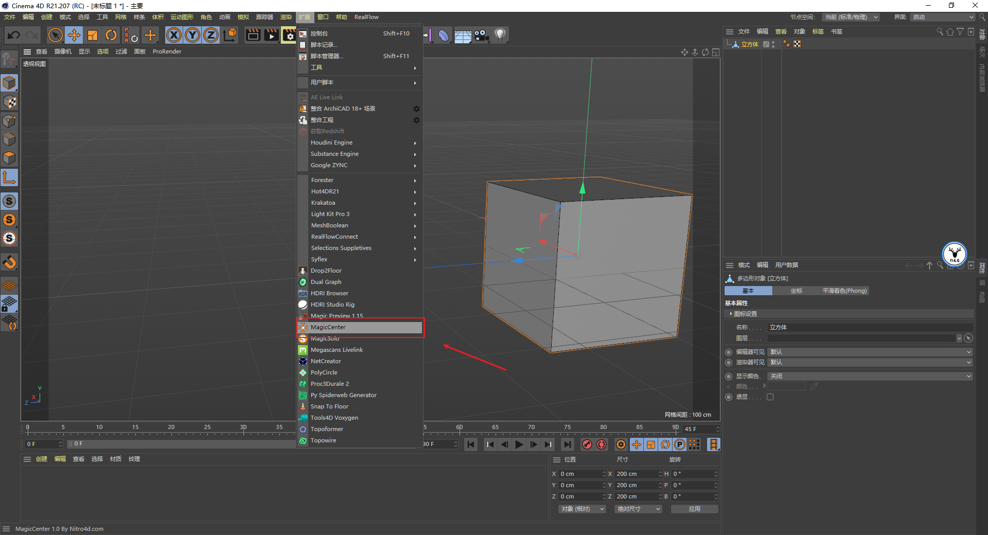Switch to 坐标 tab in attributes
988x535 pixels.
(796, 291)
